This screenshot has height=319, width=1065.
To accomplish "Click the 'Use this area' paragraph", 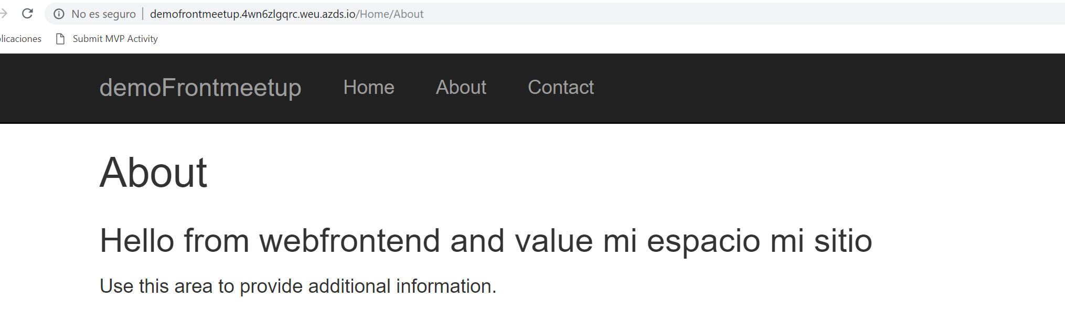I will pos(297,286).
